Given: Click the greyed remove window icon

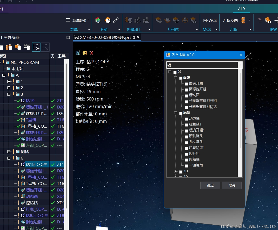Looking at the screenshot, I should pos(45,47).
